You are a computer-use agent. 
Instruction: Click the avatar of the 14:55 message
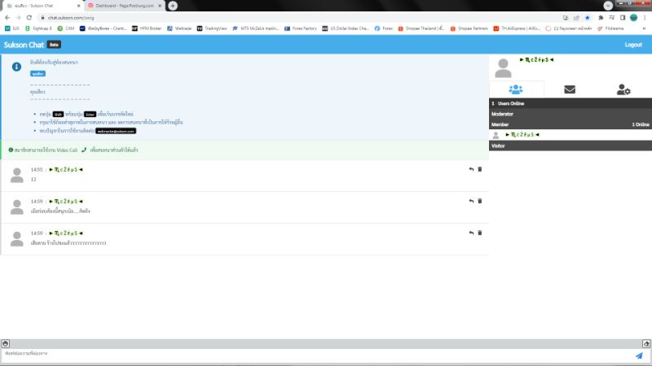(x=16, y=175)
